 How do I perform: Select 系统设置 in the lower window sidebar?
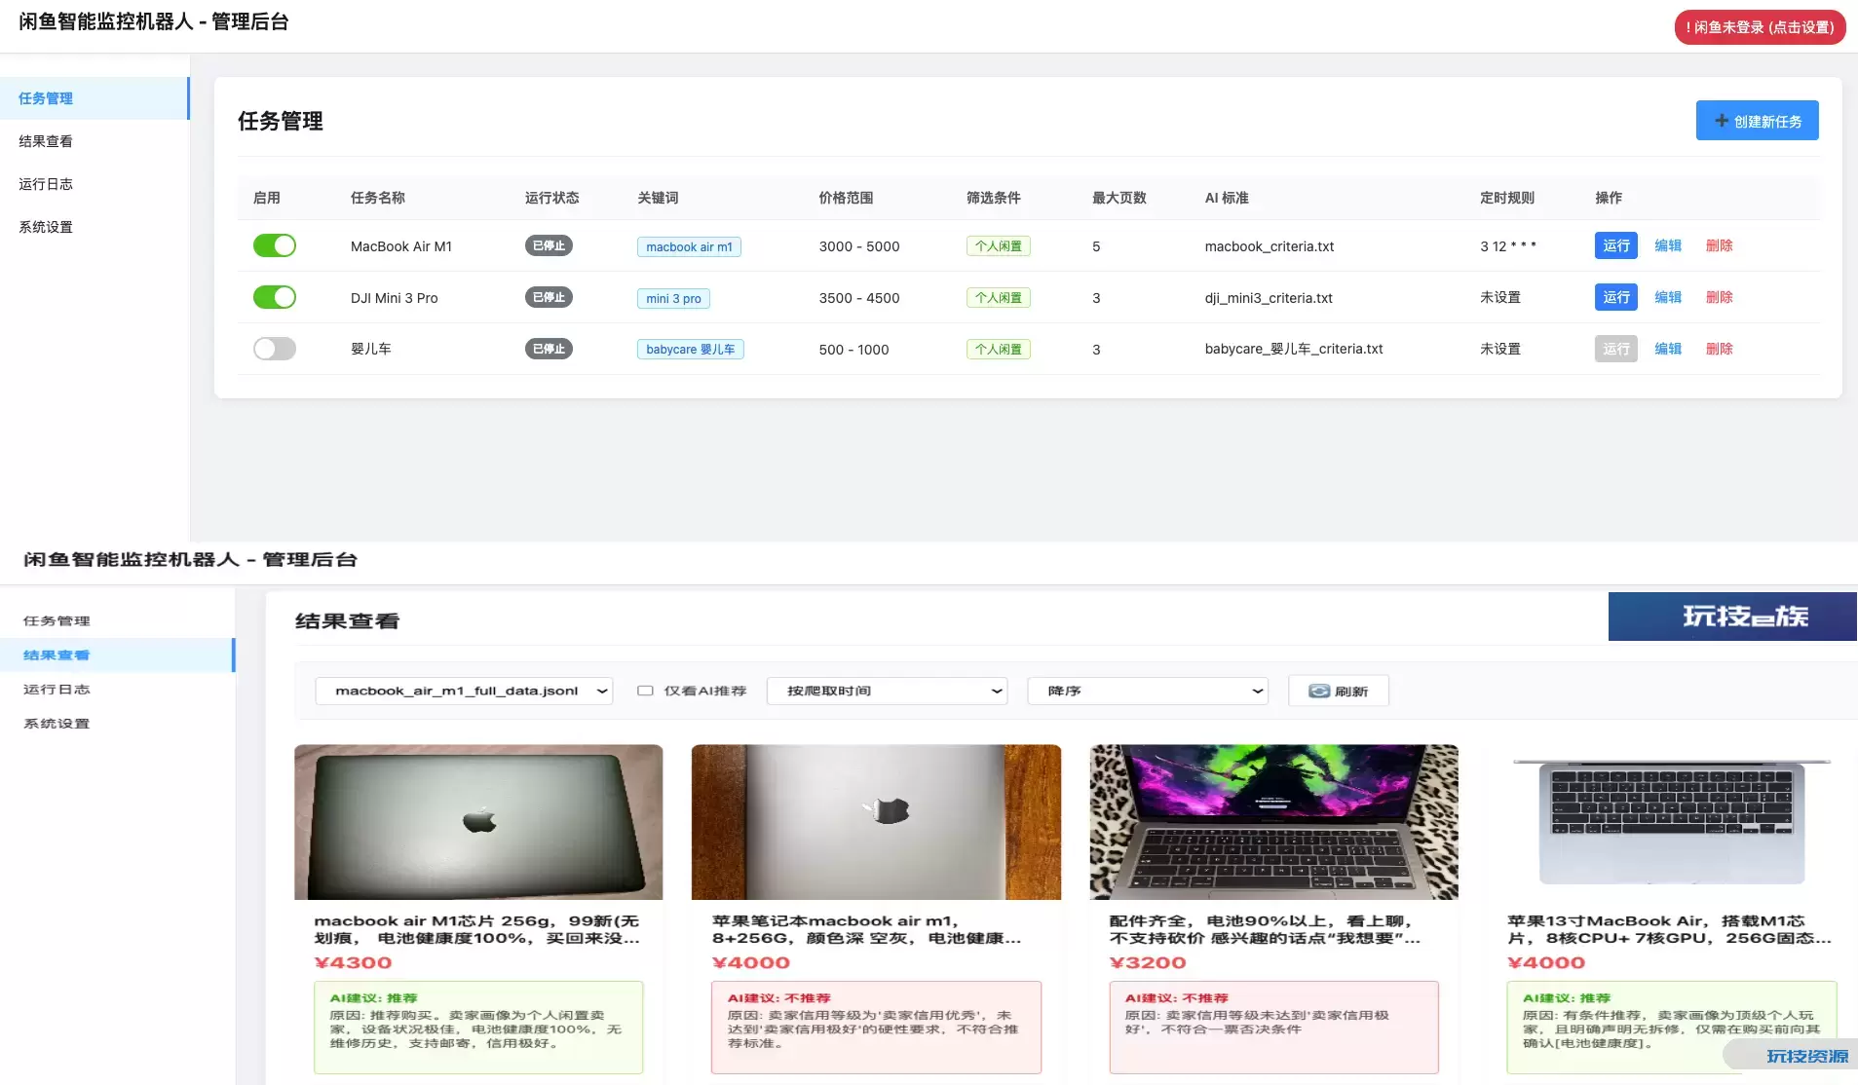coord(117,723)
